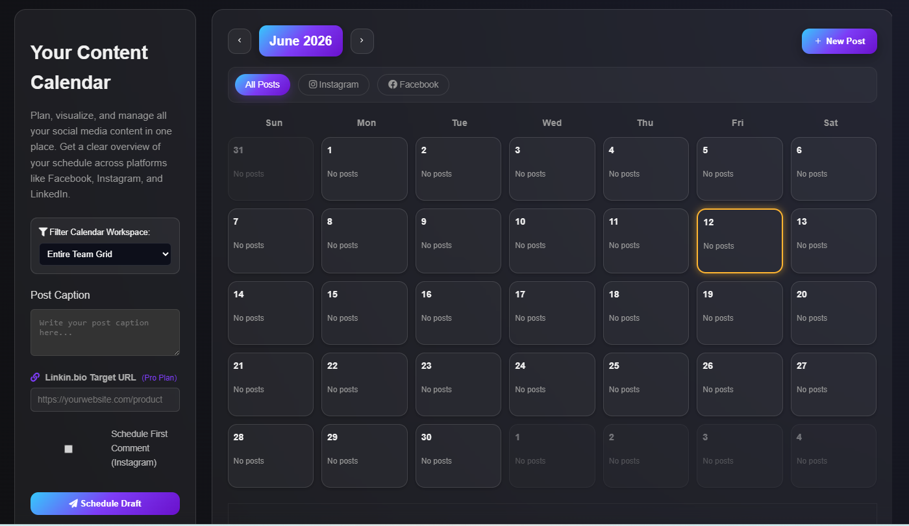Viewport: 909px width, 526px height.
Task: Select the June 28 day cell
Action: click(x=271, y=456)
